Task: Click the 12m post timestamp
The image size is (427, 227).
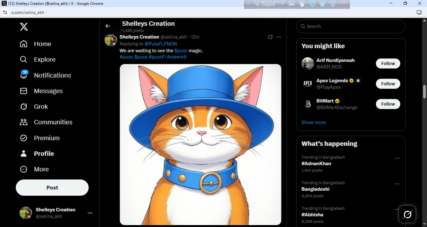Action: tap(195, 37)
